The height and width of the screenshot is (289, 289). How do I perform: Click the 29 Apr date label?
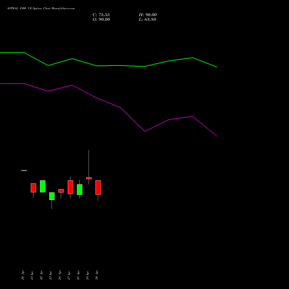click(87, 275)
